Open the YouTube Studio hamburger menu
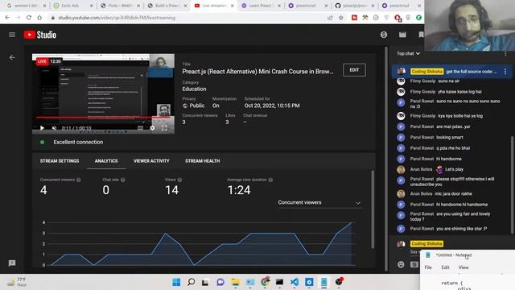Image resolution: width=515 pixels, height=290 pixels. coord(12,35)
